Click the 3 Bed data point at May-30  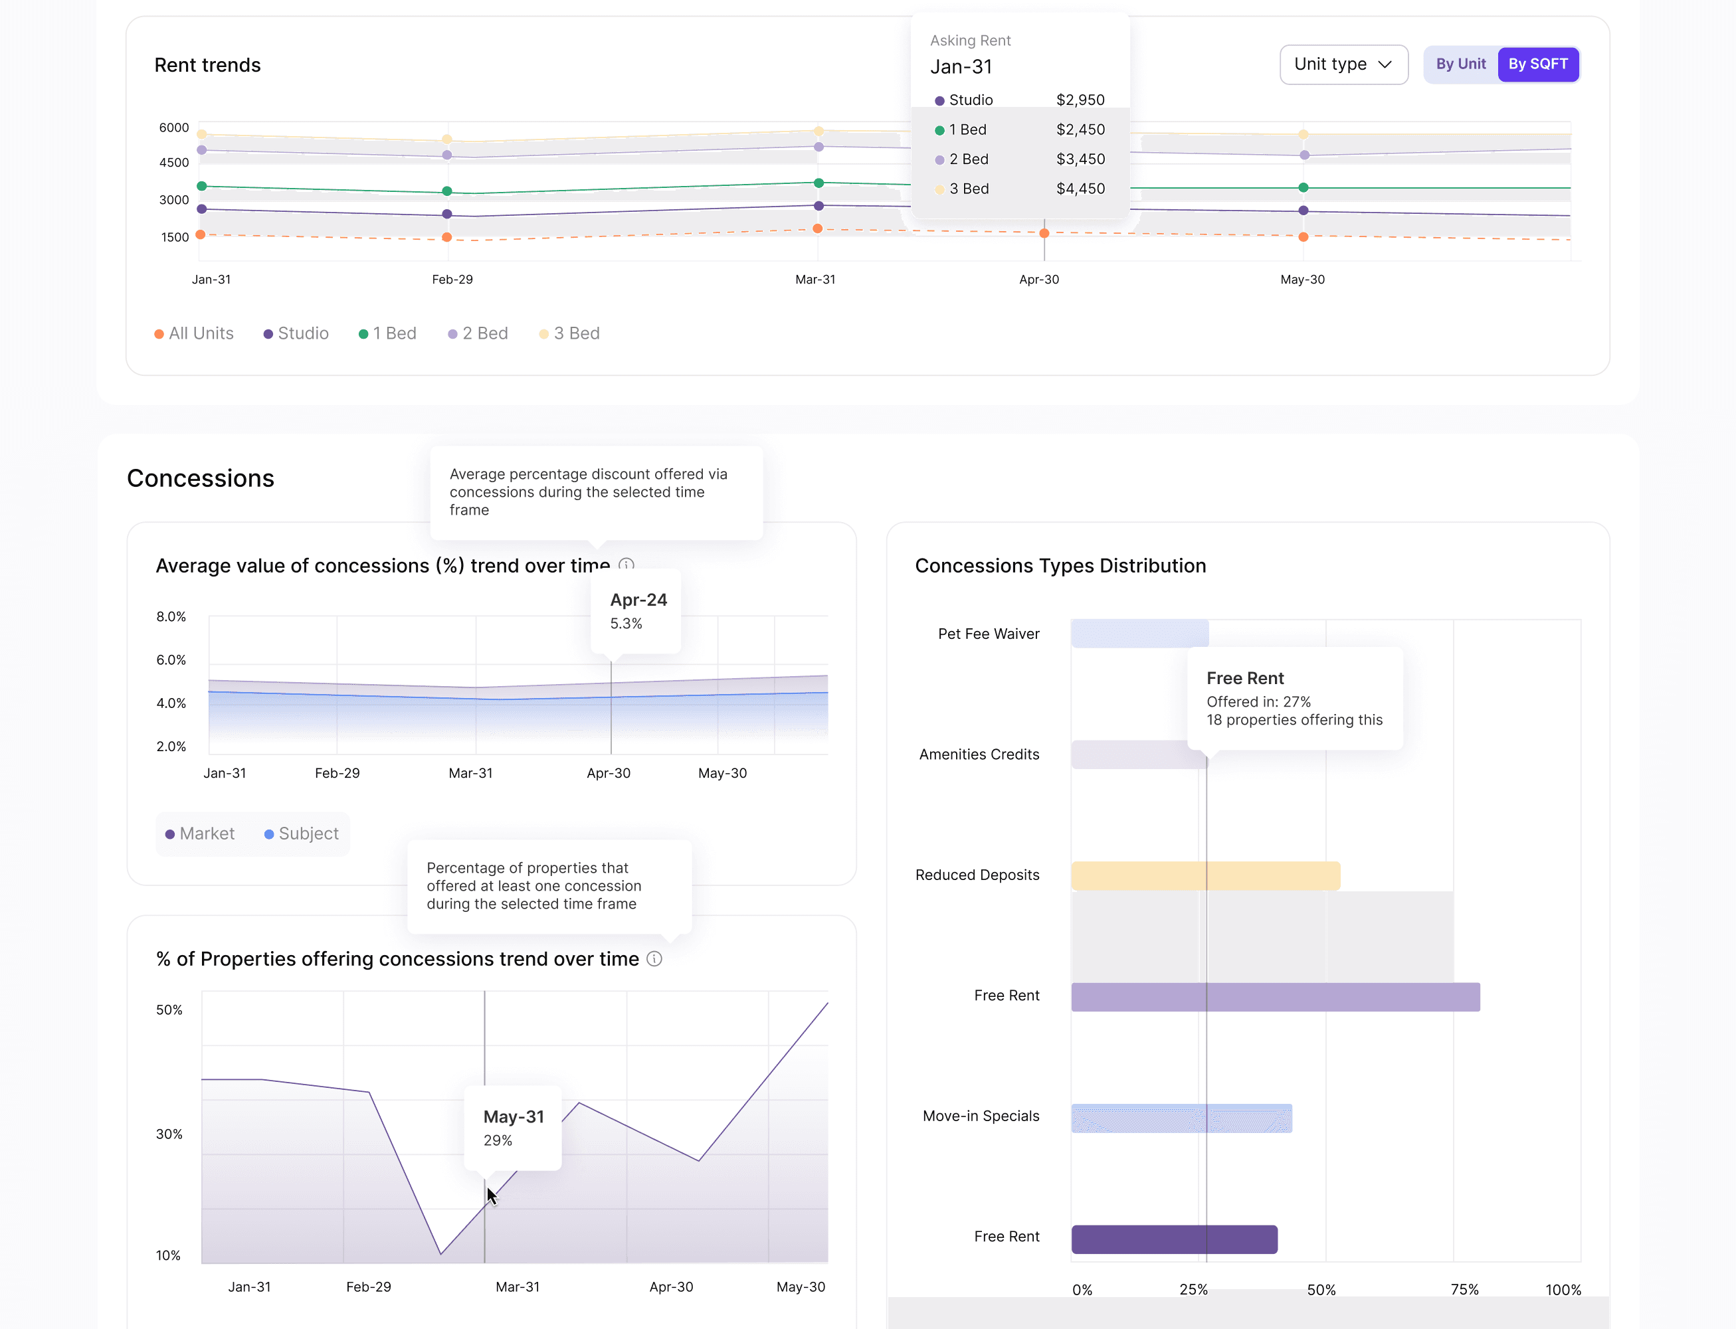pos(1303,134)
